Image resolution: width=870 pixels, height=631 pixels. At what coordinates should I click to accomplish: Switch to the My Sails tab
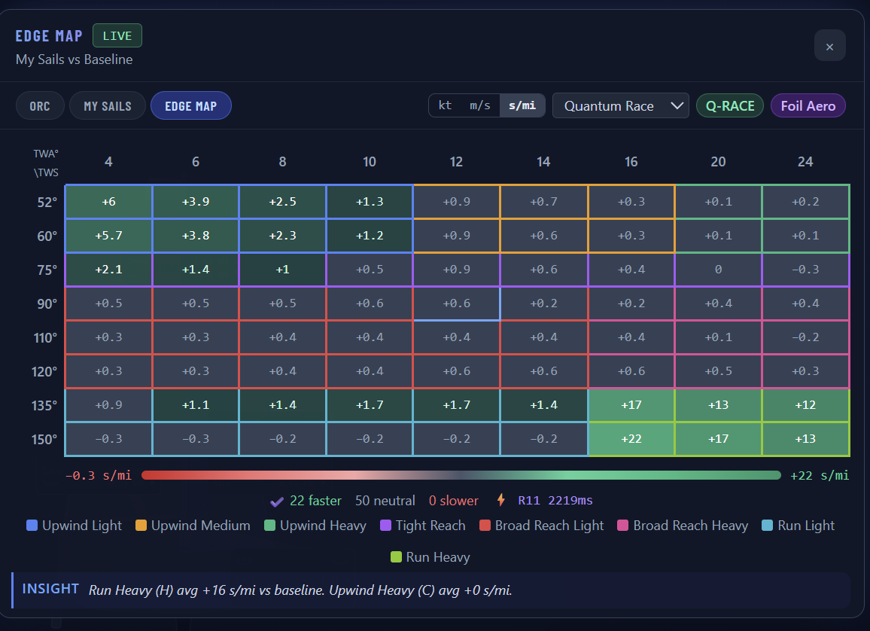[x=107, y=106]
